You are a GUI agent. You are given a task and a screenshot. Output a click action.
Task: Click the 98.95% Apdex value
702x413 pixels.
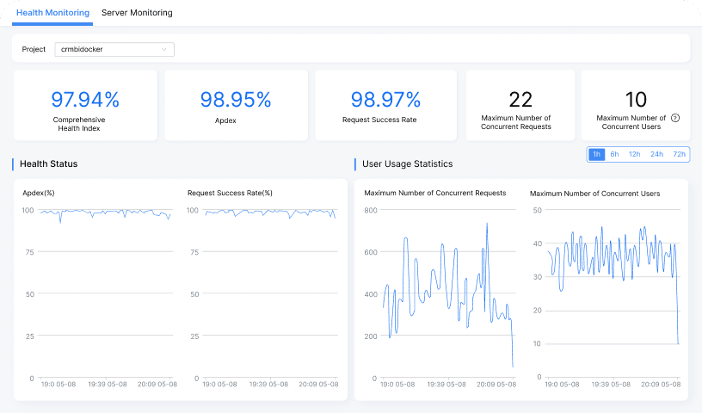coord(236,100)
